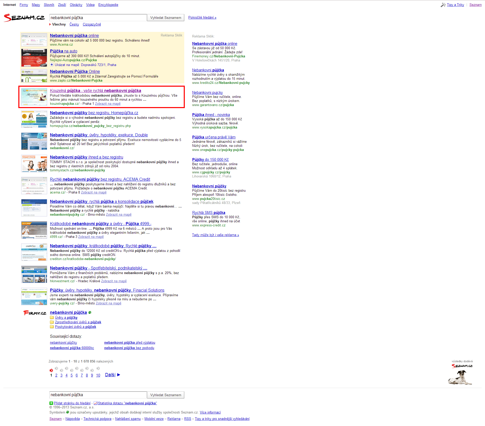
Task: Focus the top search input field
Action: tap(98, 18)
